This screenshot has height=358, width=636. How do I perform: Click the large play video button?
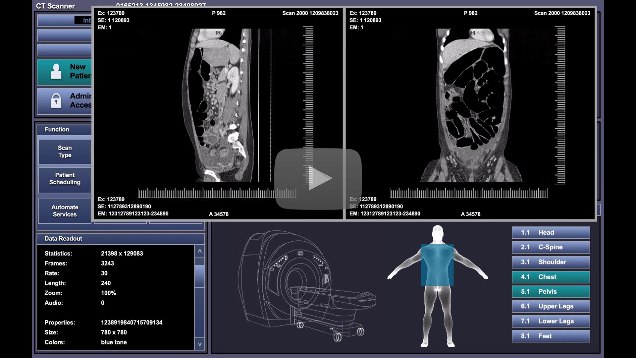[318, 178]
